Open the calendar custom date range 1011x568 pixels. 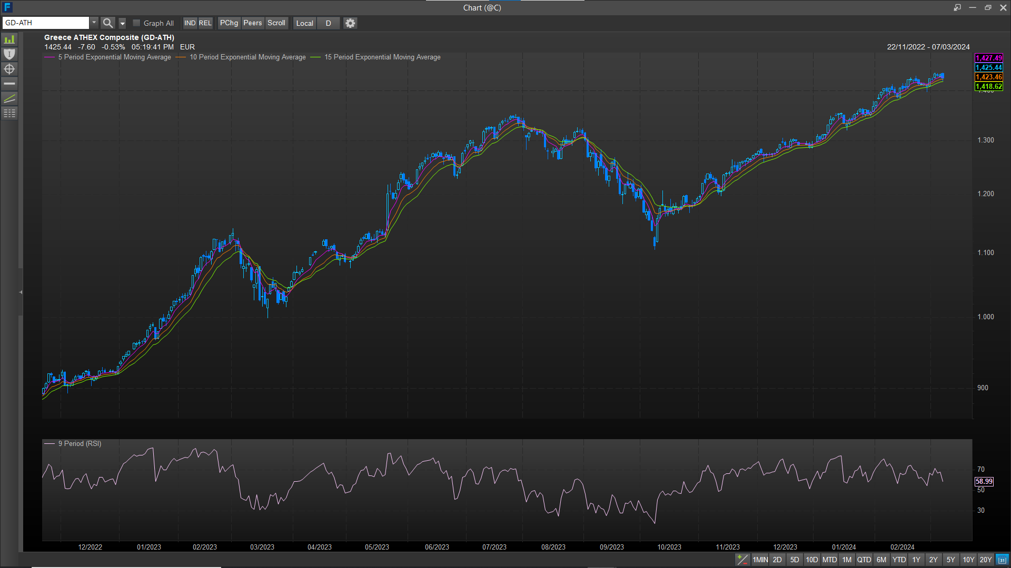pos(1003,560)
